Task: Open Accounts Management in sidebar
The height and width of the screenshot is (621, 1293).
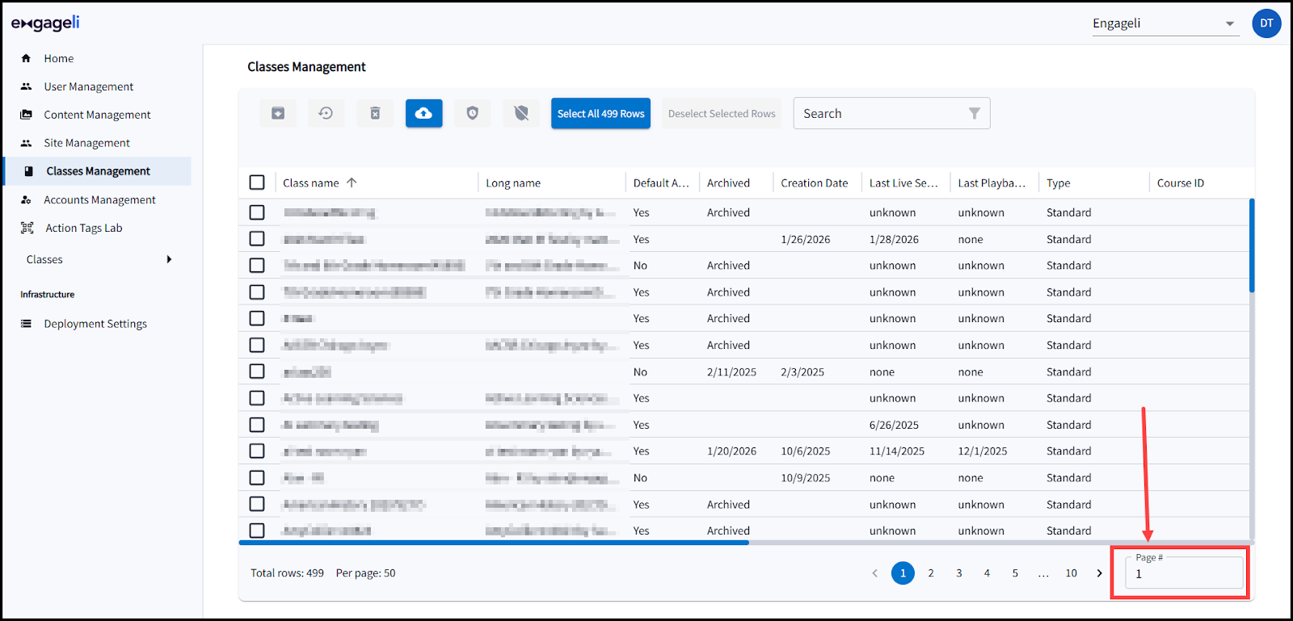Action: 99,199
